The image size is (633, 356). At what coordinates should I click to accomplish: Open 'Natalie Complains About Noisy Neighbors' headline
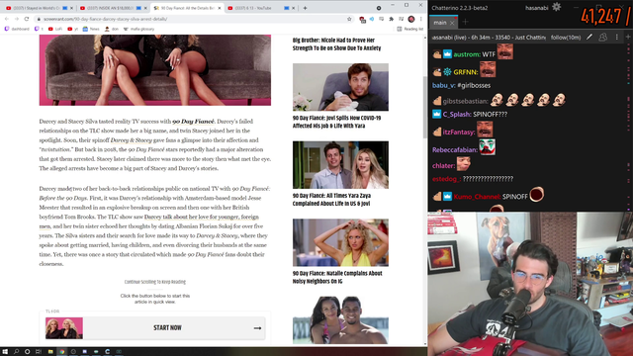pyautogui.click(x=337, y=277)
